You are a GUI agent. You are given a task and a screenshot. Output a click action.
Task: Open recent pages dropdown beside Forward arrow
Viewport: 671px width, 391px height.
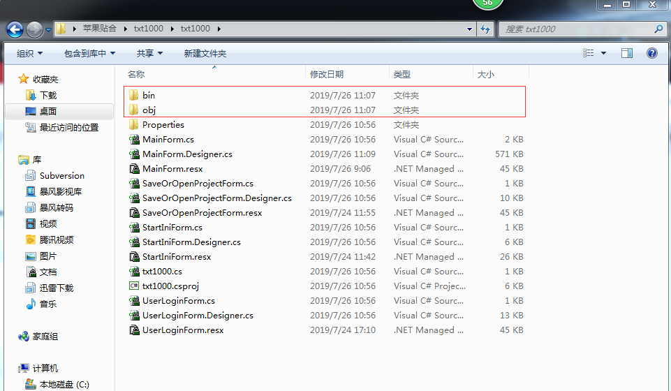click(48, 30)
